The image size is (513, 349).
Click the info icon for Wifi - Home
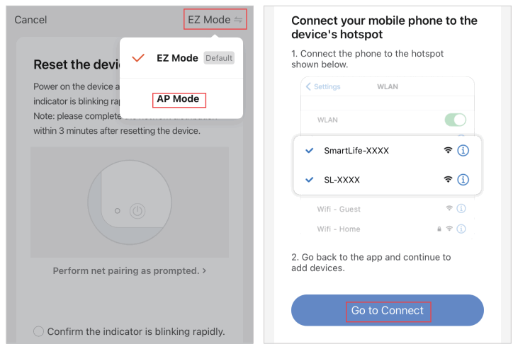pyautogui.click(x=461, y=229)
